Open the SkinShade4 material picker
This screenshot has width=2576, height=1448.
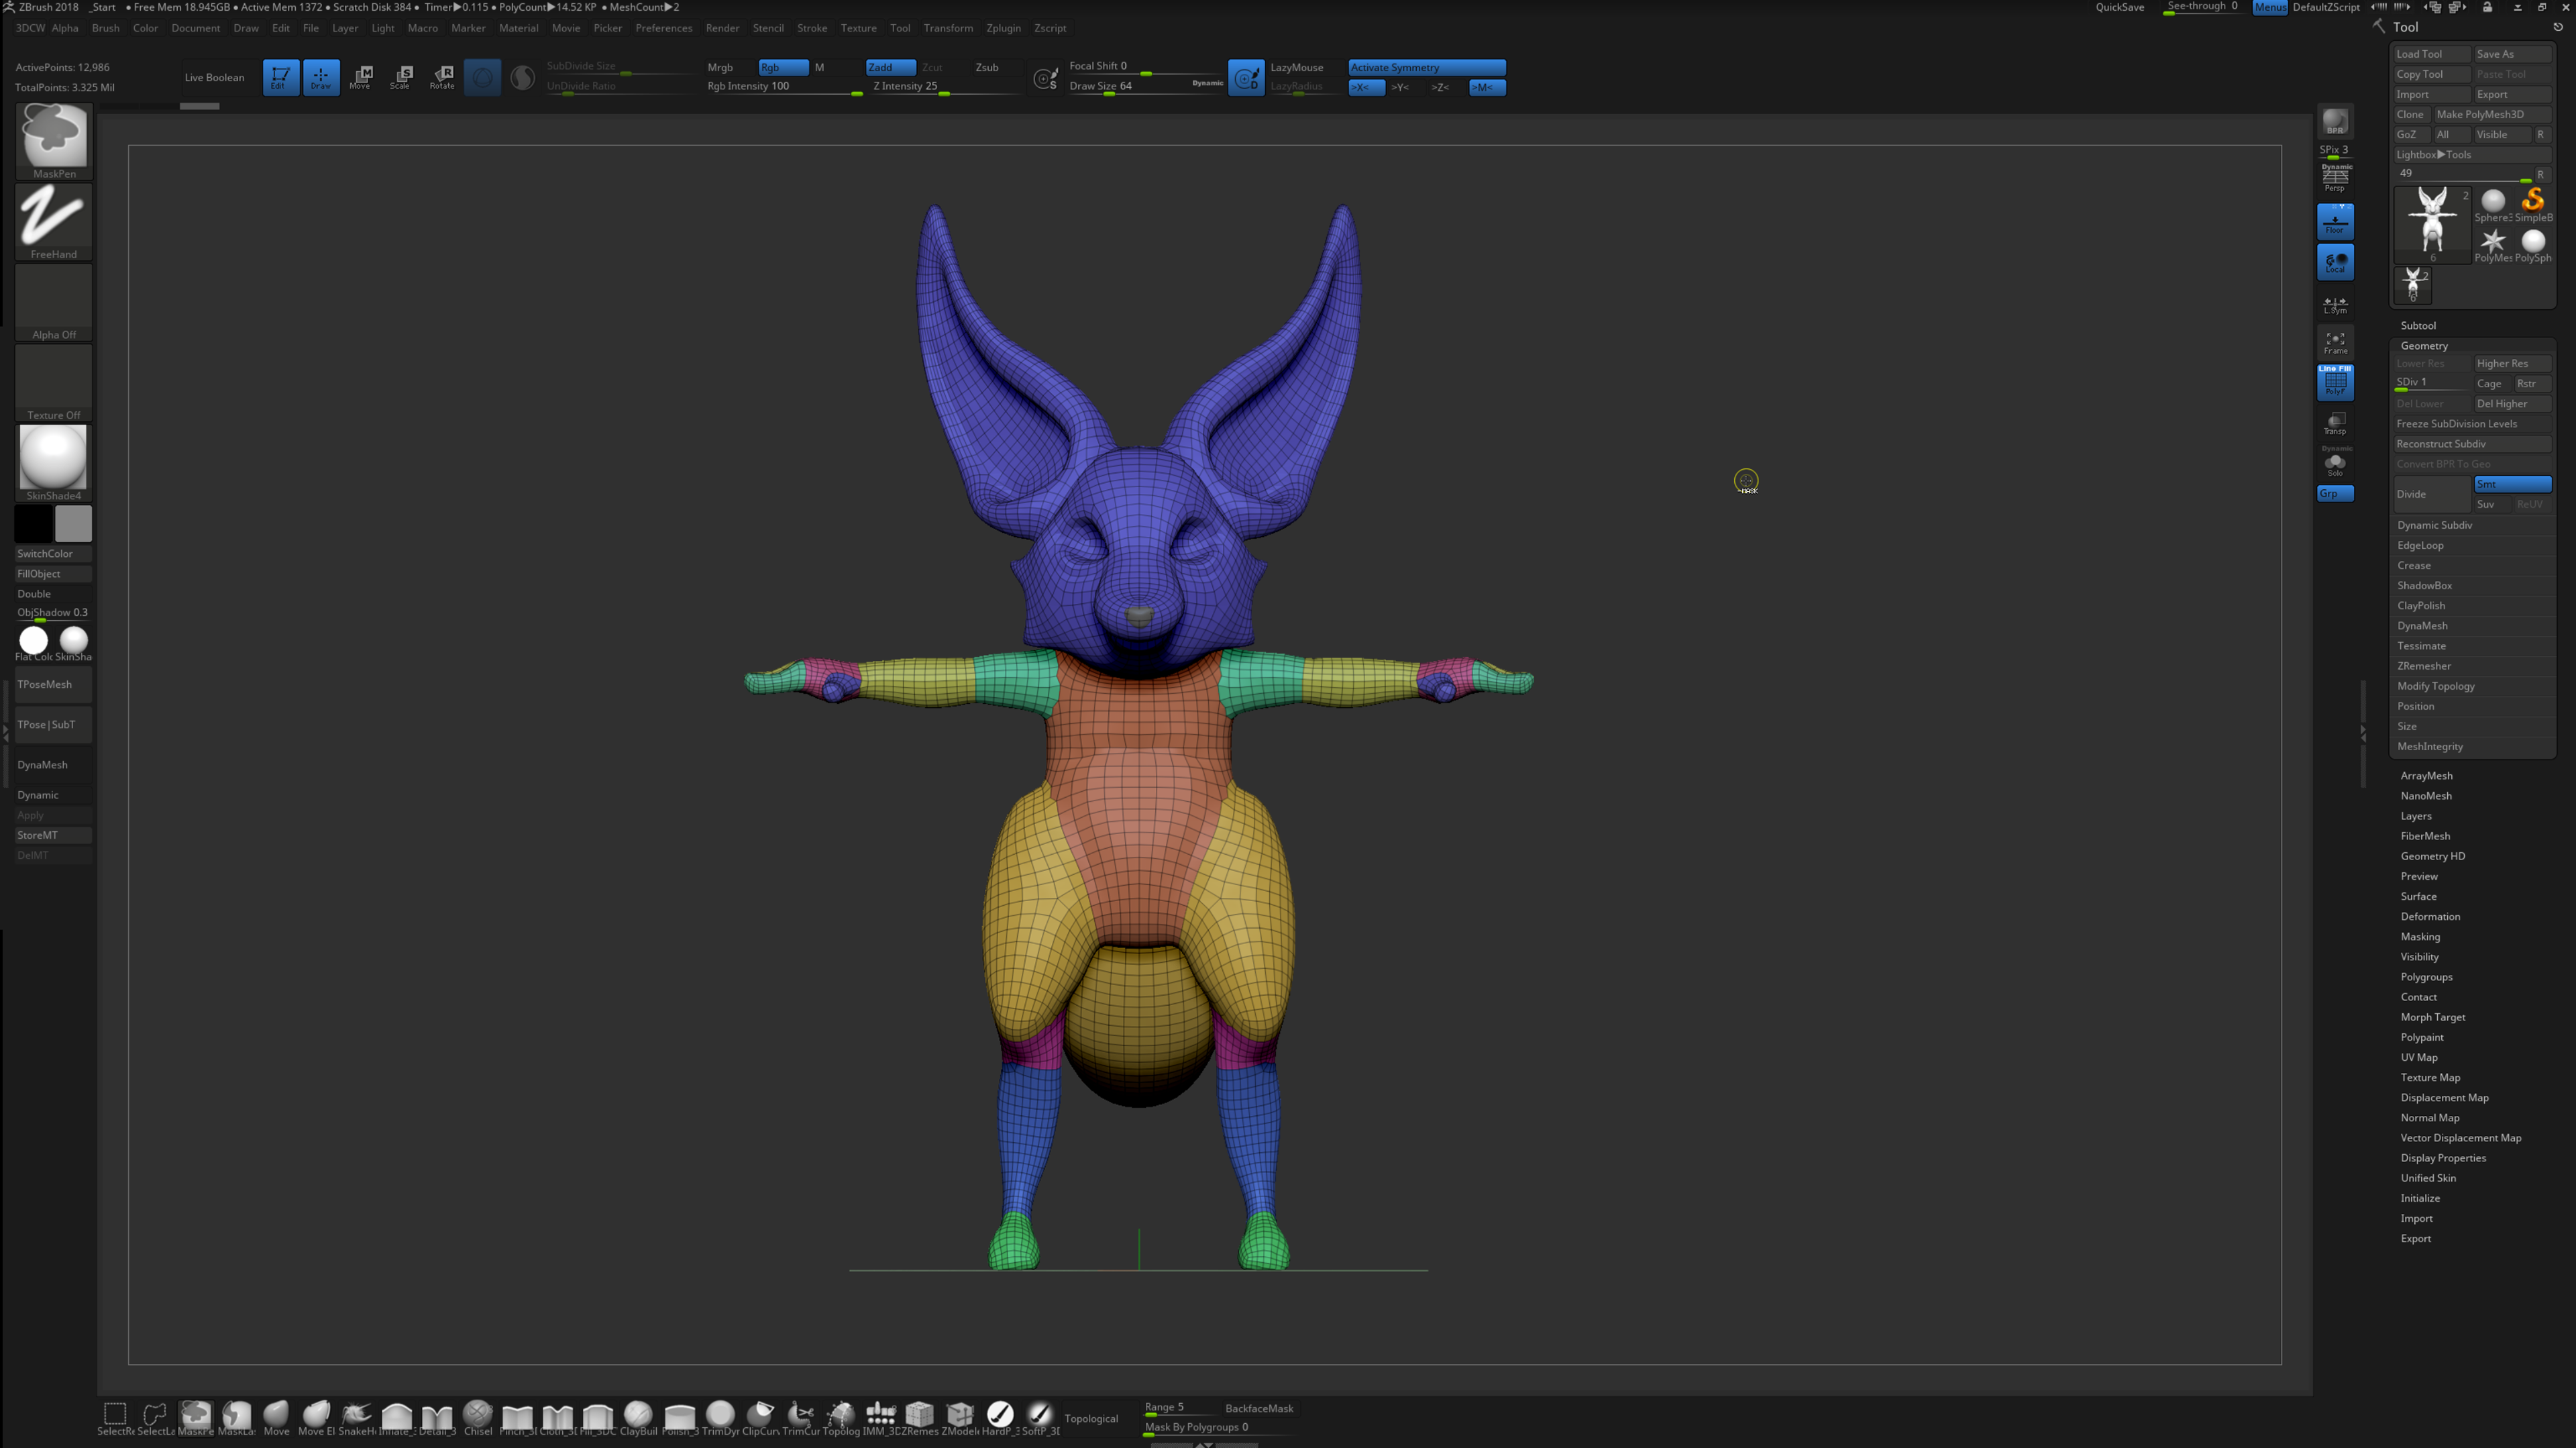pyautogui.click(x=54, y=463)
